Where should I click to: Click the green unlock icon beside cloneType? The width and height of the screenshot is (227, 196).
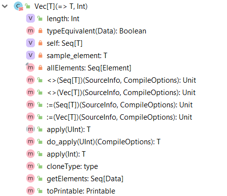(x=40, y=166)
